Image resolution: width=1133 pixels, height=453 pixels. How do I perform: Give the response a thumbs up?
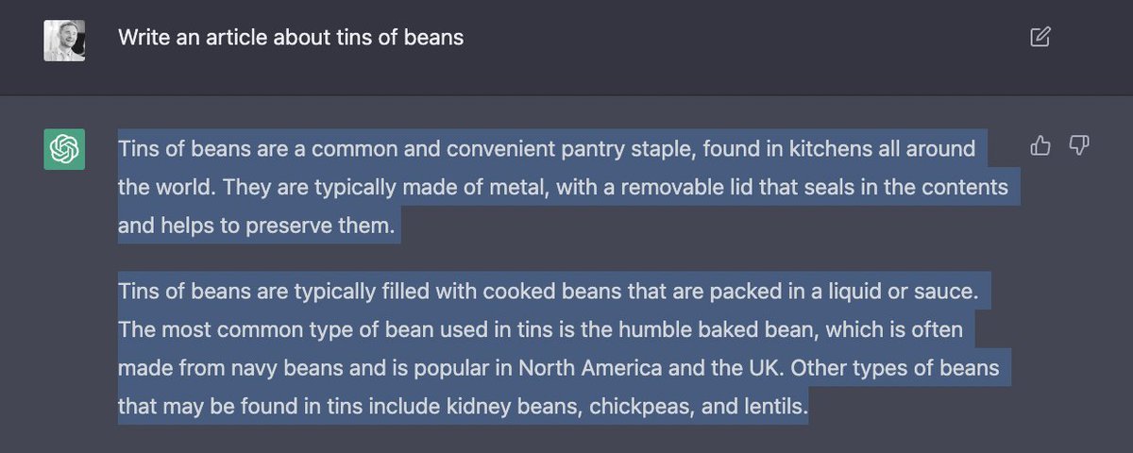click(x=1040, y=145)
